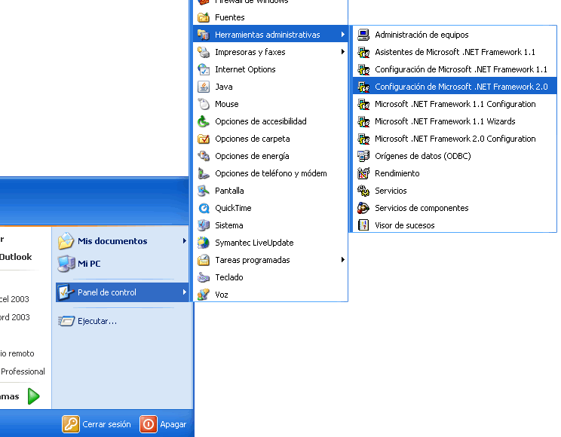Expand the Tareas programadas submenu arrow

pyautogui.click(x=343, y=260)
